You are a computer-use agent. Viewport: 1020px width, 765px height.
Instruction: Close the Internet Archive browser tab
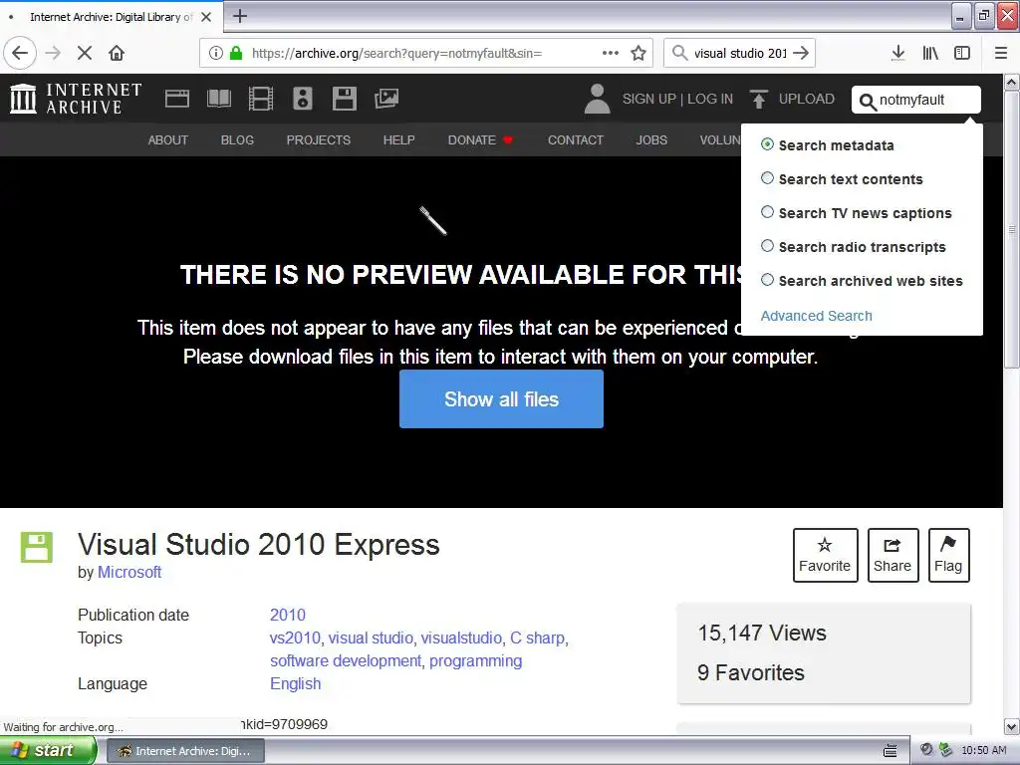(206, 16)
